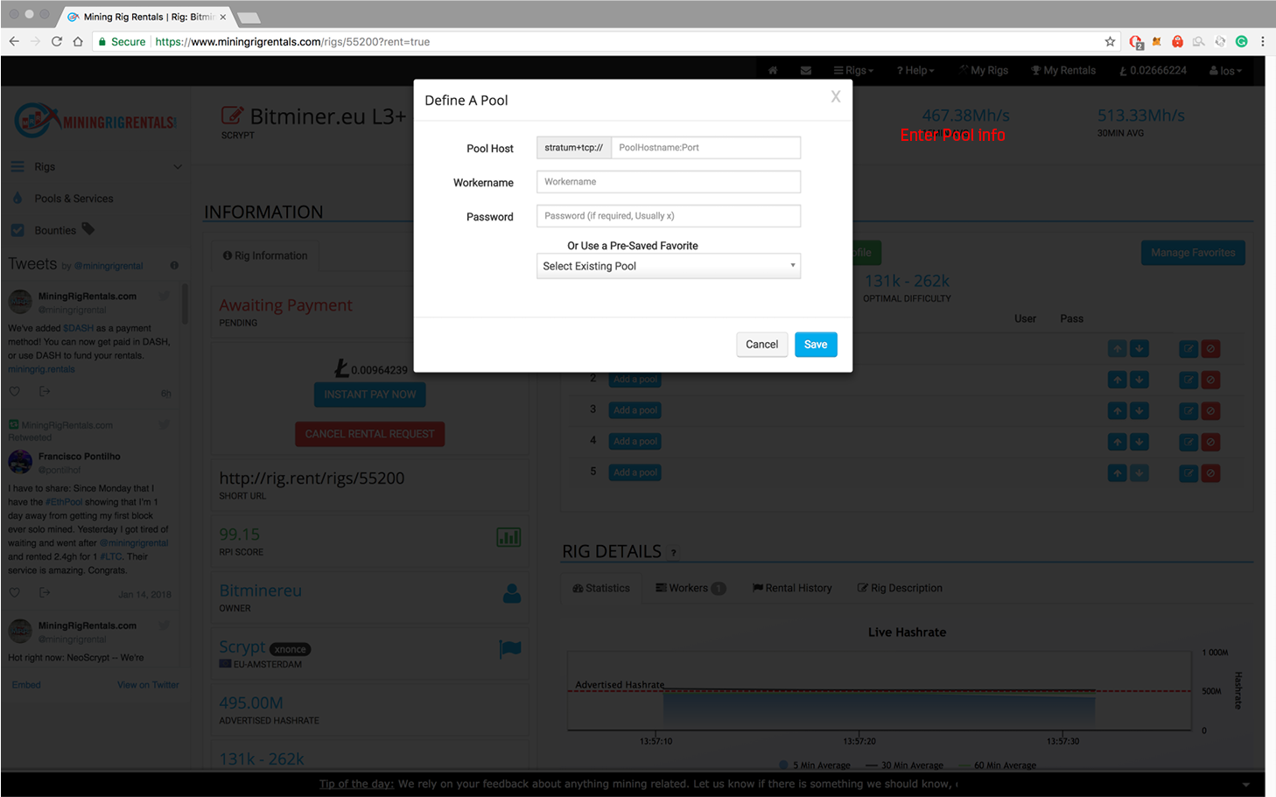Open the View on Twitter link
This screenshot has height=797, width=1276.
148,685
